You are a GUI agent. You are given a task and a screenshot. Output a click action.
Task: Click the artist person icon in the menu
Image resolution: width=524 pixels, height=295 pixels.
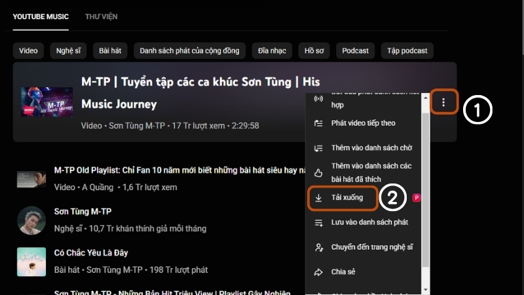point(318,247)
